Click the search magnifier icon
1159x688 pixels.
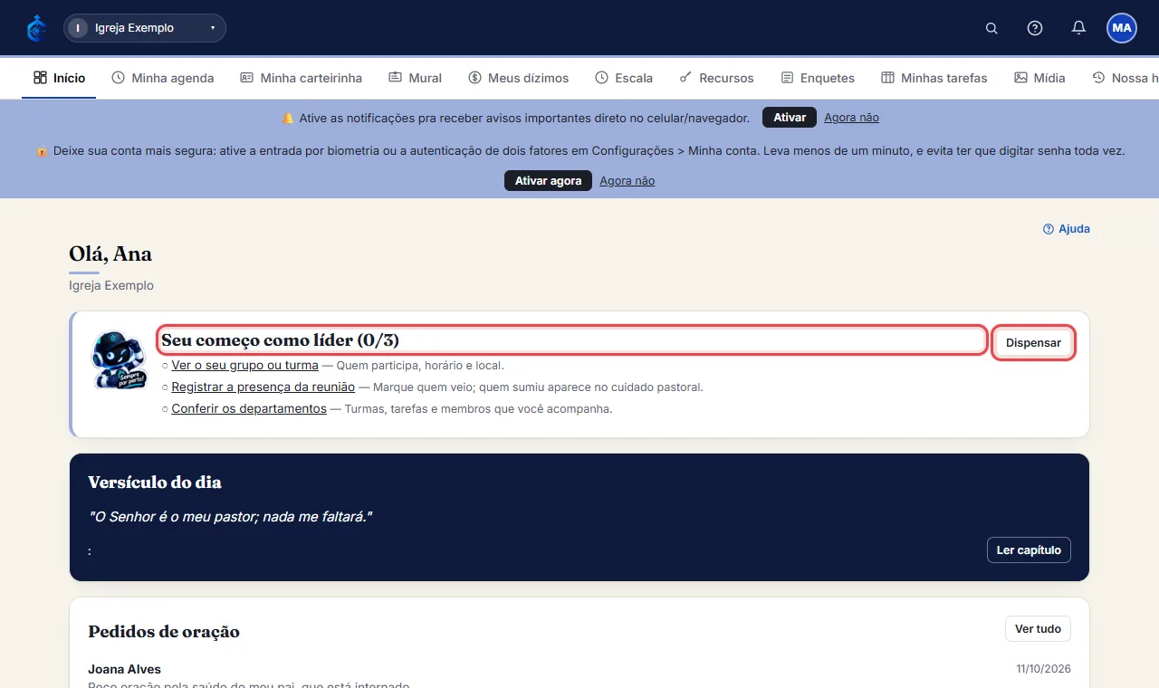991,28
